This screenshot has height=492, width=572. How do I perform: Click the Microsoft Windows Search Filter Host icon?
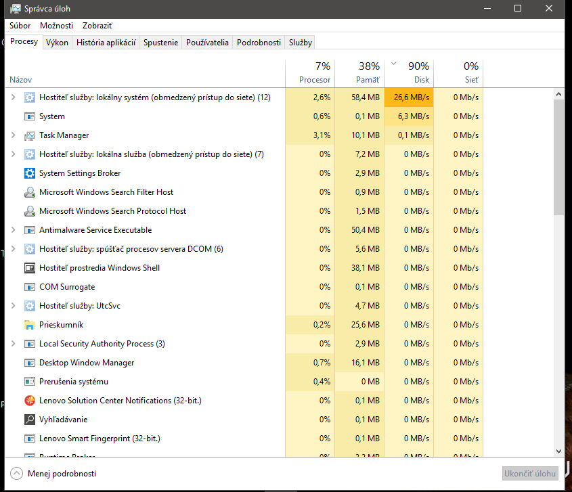click(x=30, y=192)
